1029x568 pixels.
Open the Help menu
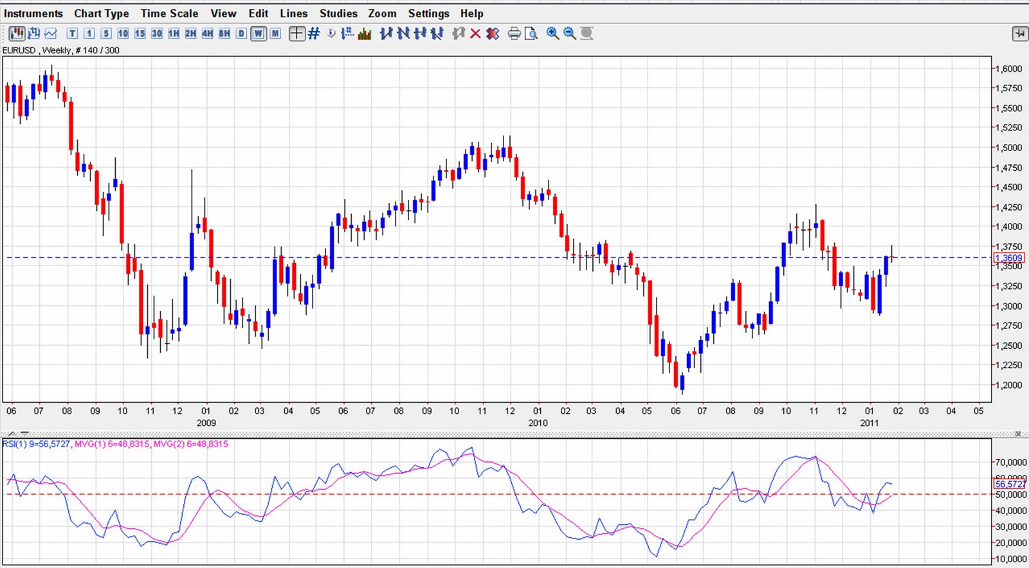point(471,13)
